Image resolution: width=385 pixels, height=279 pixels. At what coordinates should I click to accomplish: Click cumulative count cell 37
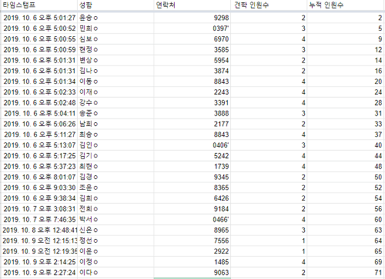tap(346, 135)
